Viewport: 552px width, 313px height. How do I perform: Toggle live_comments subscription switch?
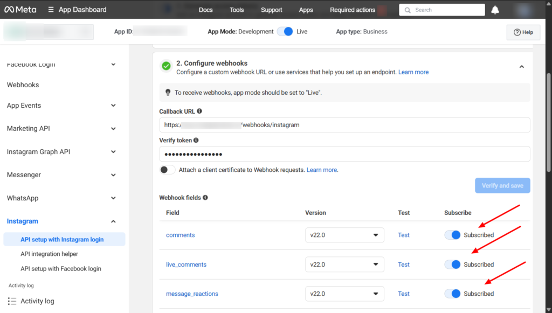click(452, 265)
